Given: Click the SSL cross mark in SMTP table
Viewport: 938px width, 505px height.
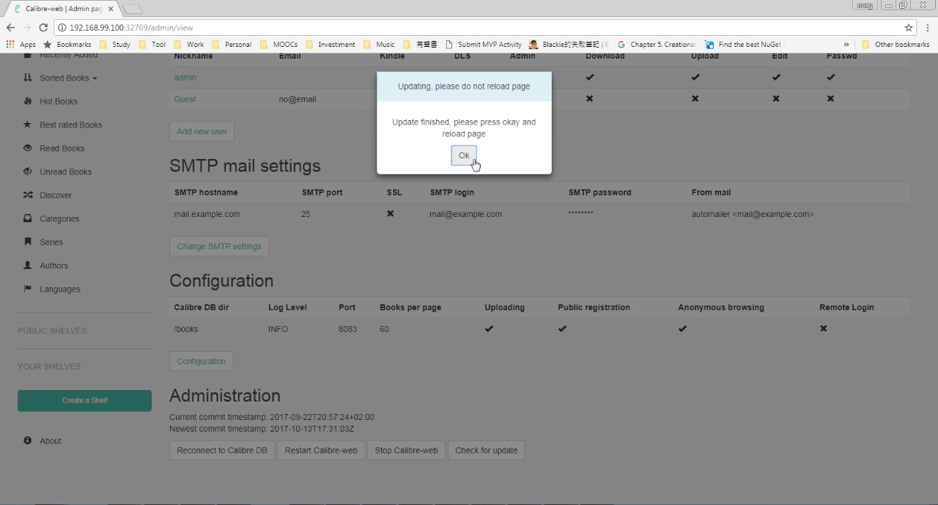Looking at the screenshot, I should pyautogui.click(x=391, y=213).
